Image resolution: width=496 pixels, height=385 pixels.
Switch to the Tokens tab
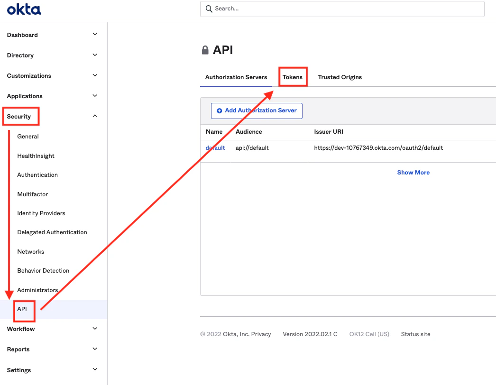click(x=293, y=77)
